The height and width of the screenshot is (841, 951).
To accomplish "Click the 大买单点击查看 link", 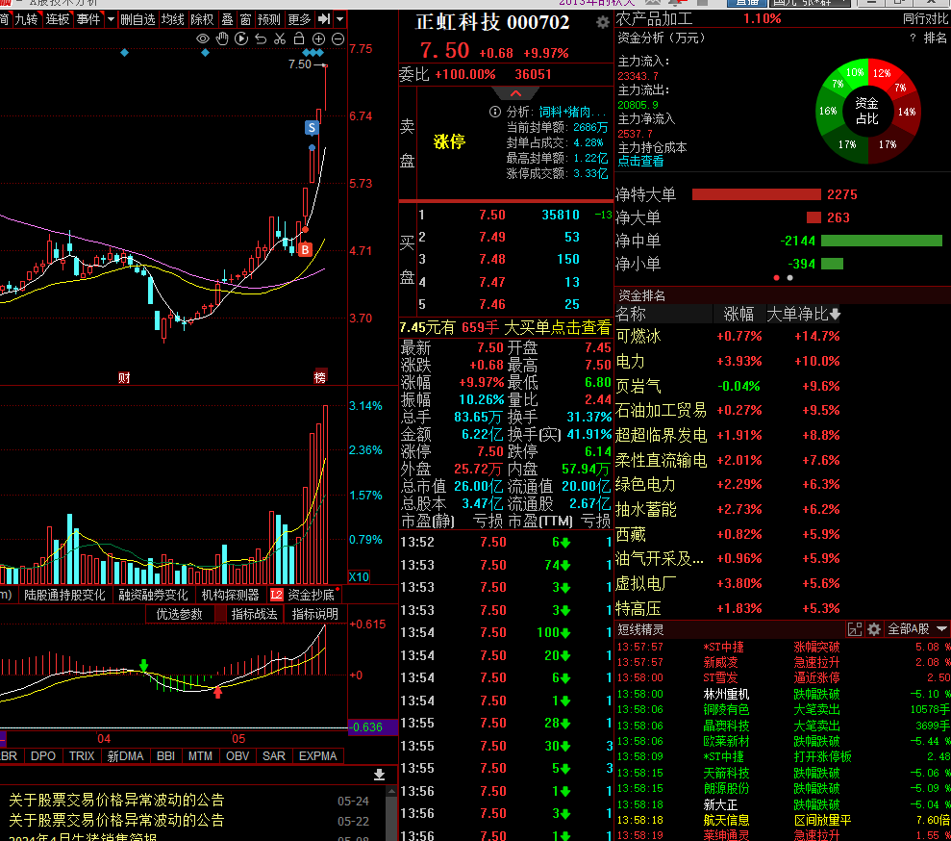I will (557, 328).
